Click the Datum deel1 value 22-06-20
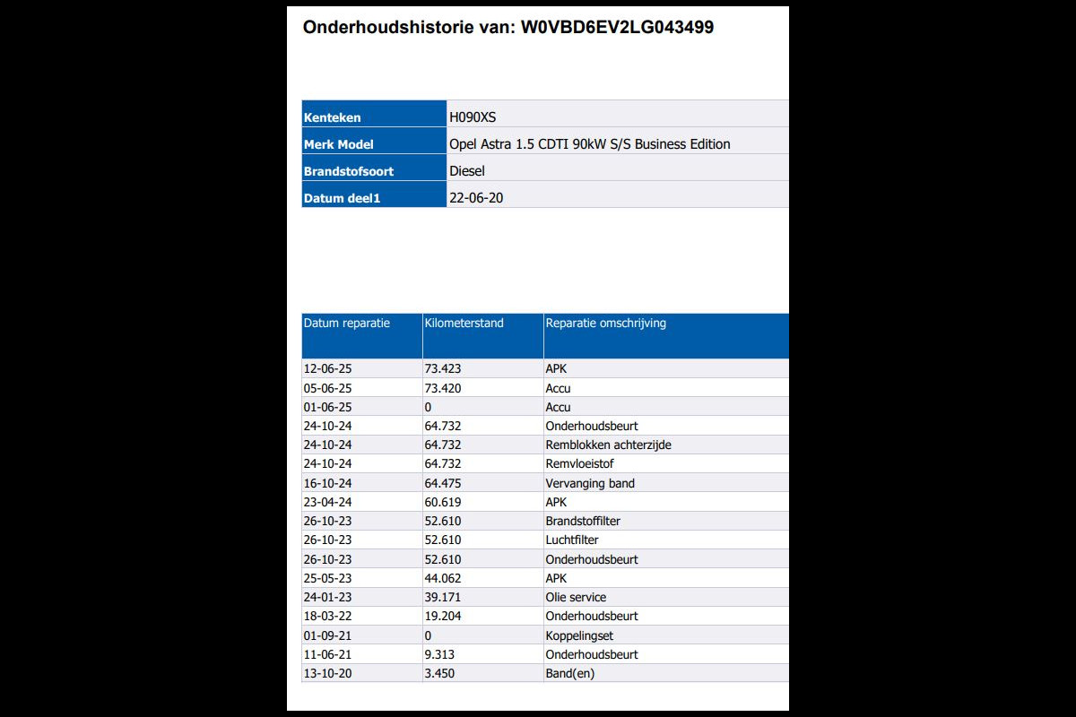The height and width of the screenshot is (717, 1076). (x=475, y=198)
